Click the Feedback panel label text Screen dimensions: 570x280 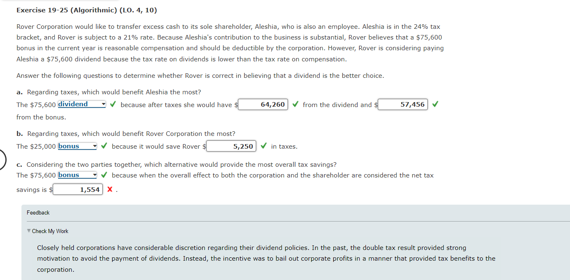[x=38, y=212]
